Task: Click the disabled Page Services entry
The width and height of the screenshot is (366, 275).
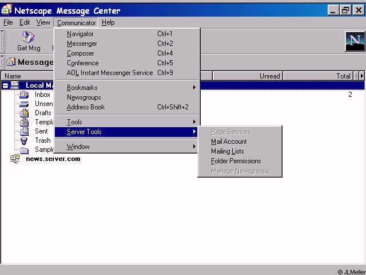Action: (240, 132)
